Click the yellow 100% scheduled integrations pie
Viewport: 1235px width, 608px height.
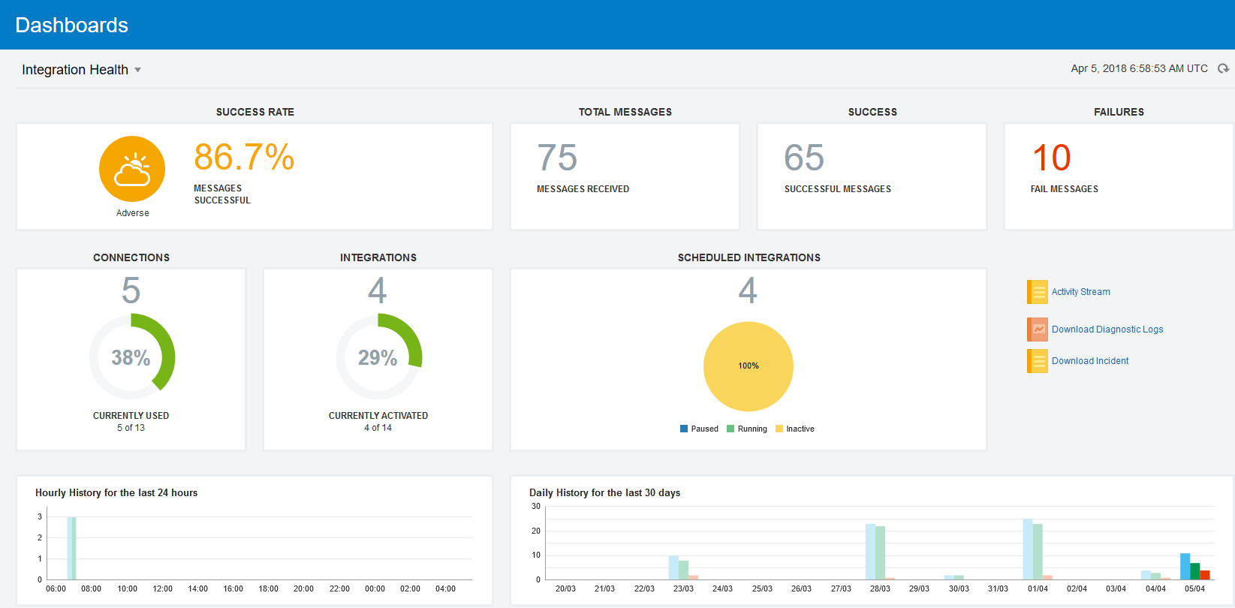(x=749, y=366)
